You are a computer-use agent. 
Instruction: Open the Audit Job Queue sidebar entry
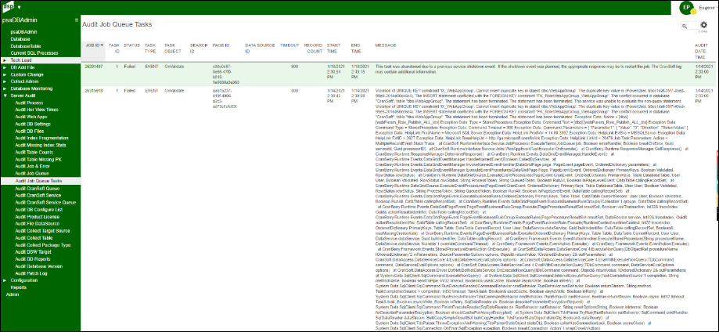pos(31,174)
